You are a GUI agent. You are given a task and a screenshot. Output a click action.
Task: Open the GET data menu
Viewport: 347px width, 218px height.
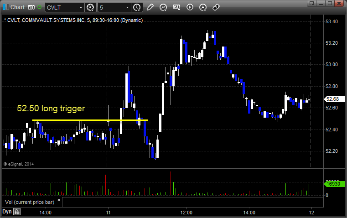click(176, 7)
